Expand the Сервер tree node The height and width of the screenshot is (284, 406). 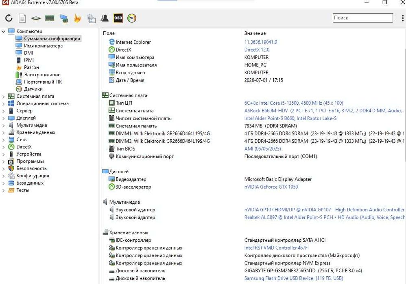pyautogui.click(x=3, y=111)
